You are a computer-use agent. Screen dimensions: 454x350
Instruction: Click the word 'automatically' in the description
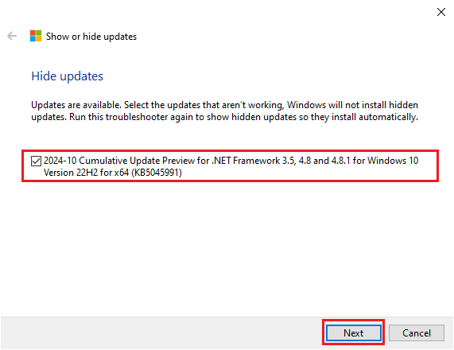[387, 117]
